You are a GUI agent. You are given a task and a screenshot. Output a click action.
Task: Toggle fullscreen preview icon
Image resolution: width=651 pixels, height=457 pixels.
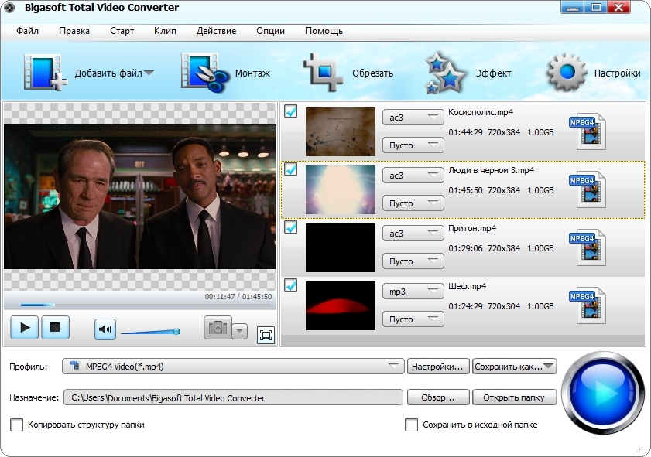pyautogui.click(x=266, y=335)
